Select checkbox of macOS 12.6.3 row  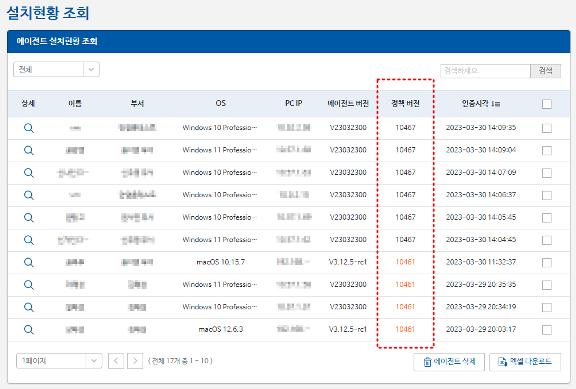(x=546, y=330)
